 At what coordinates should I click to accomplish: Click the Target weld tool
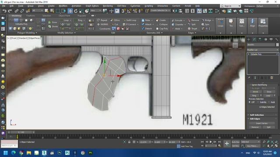point(192,29)
